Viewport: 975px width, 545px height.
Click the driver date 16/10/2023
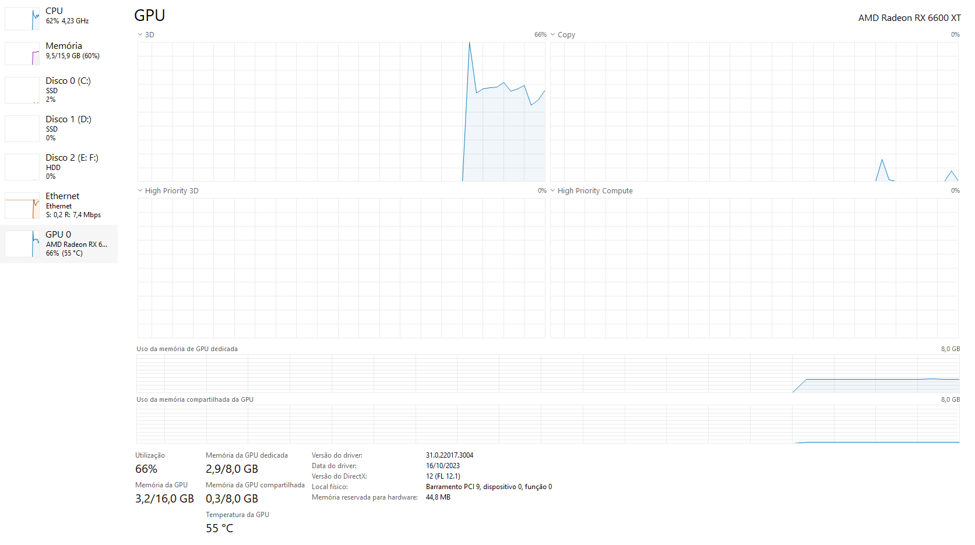pos(443,466)
